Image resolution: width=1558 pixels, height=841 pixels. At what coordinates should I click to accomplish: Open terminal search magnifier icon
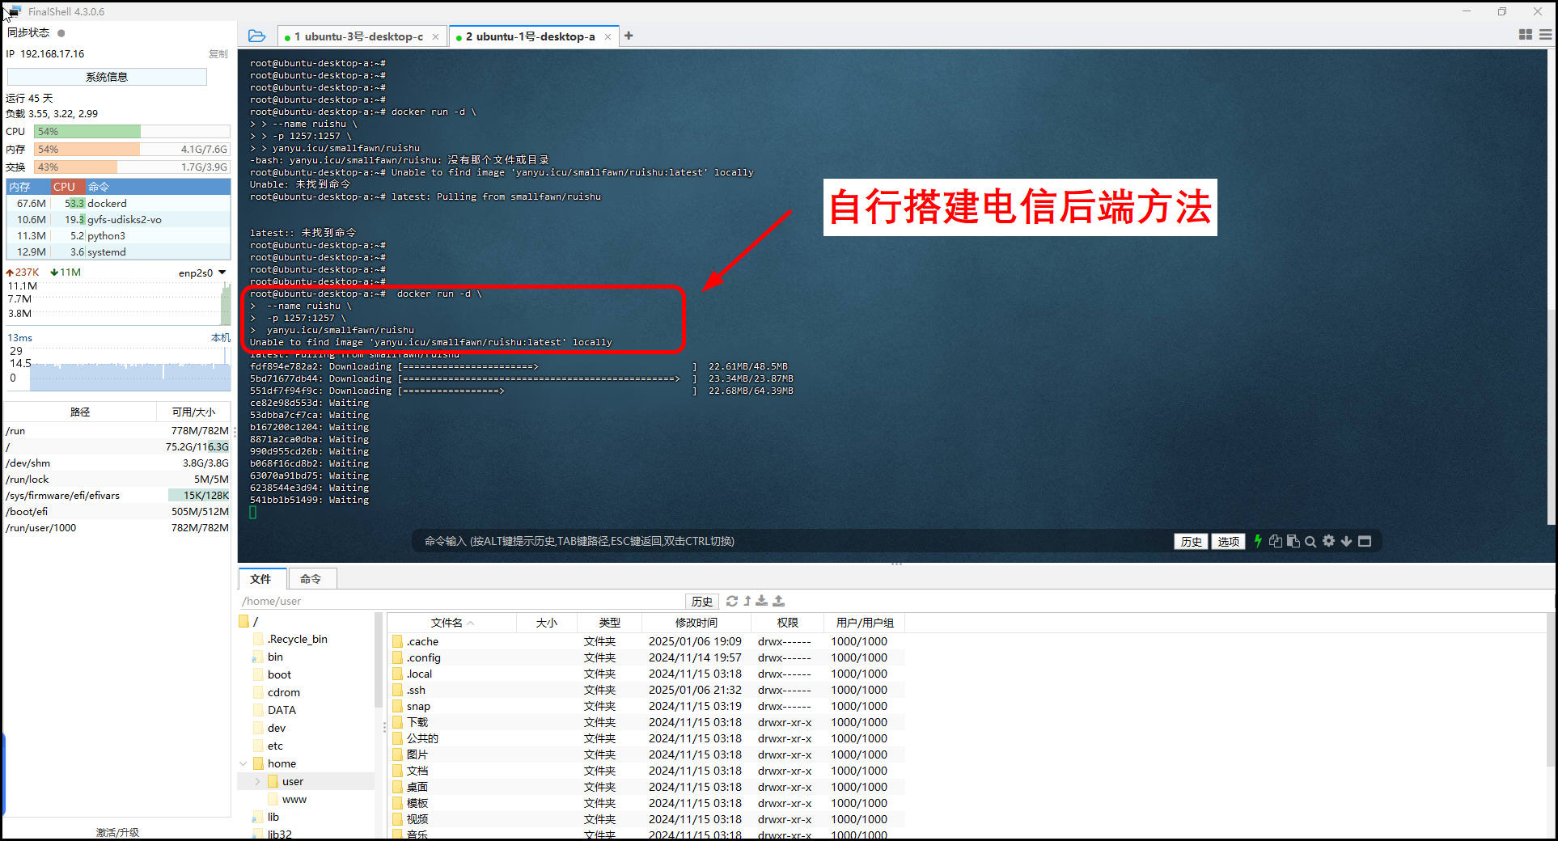[x=1310, y=541]
